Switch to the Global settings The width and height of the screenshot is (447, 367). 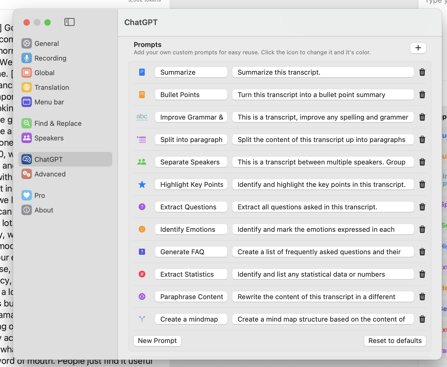[65, 73]
